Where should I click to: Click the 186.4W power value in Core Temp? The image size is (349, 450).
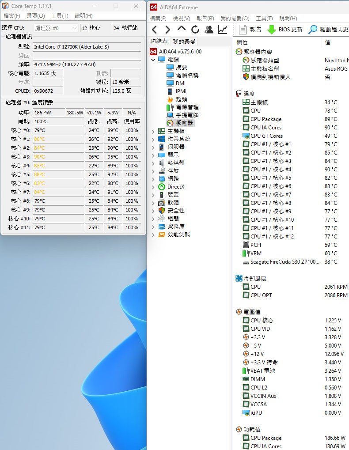(x=49, y=113)
